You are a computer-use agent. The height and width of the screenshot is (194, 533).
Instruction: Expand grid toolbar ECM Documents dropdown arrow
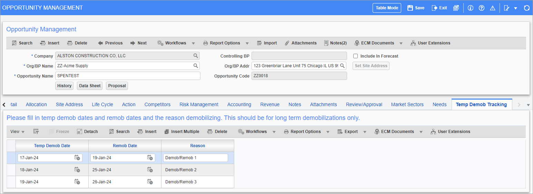tap(421, 132)
